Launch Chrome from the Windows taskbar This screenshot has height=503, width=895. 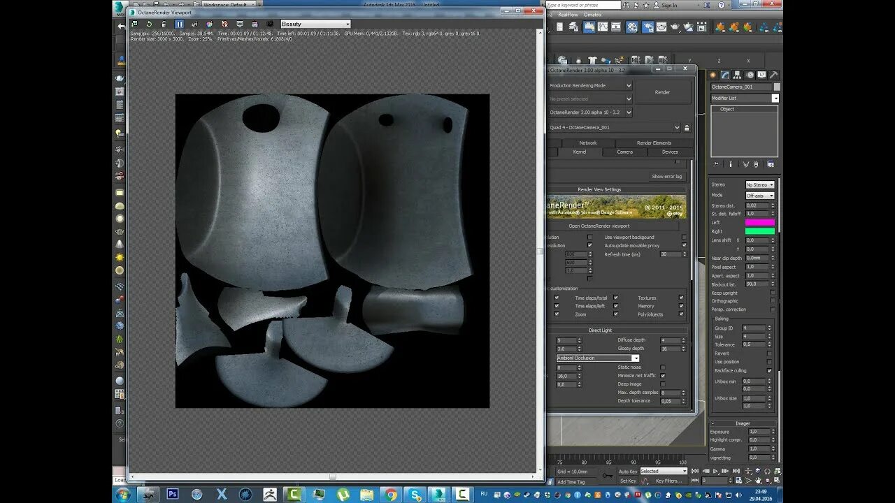click(x=391, y=494)
